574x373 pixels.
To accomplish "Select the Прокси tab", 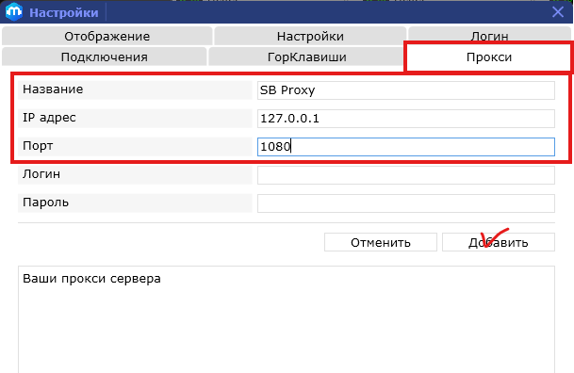I will pos(489,57).
